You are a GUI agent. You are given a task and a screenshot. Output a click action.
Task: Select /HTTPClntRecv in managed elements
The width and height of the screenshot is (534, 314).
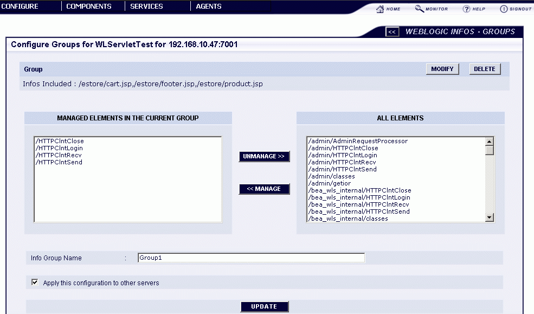point(59,155)
